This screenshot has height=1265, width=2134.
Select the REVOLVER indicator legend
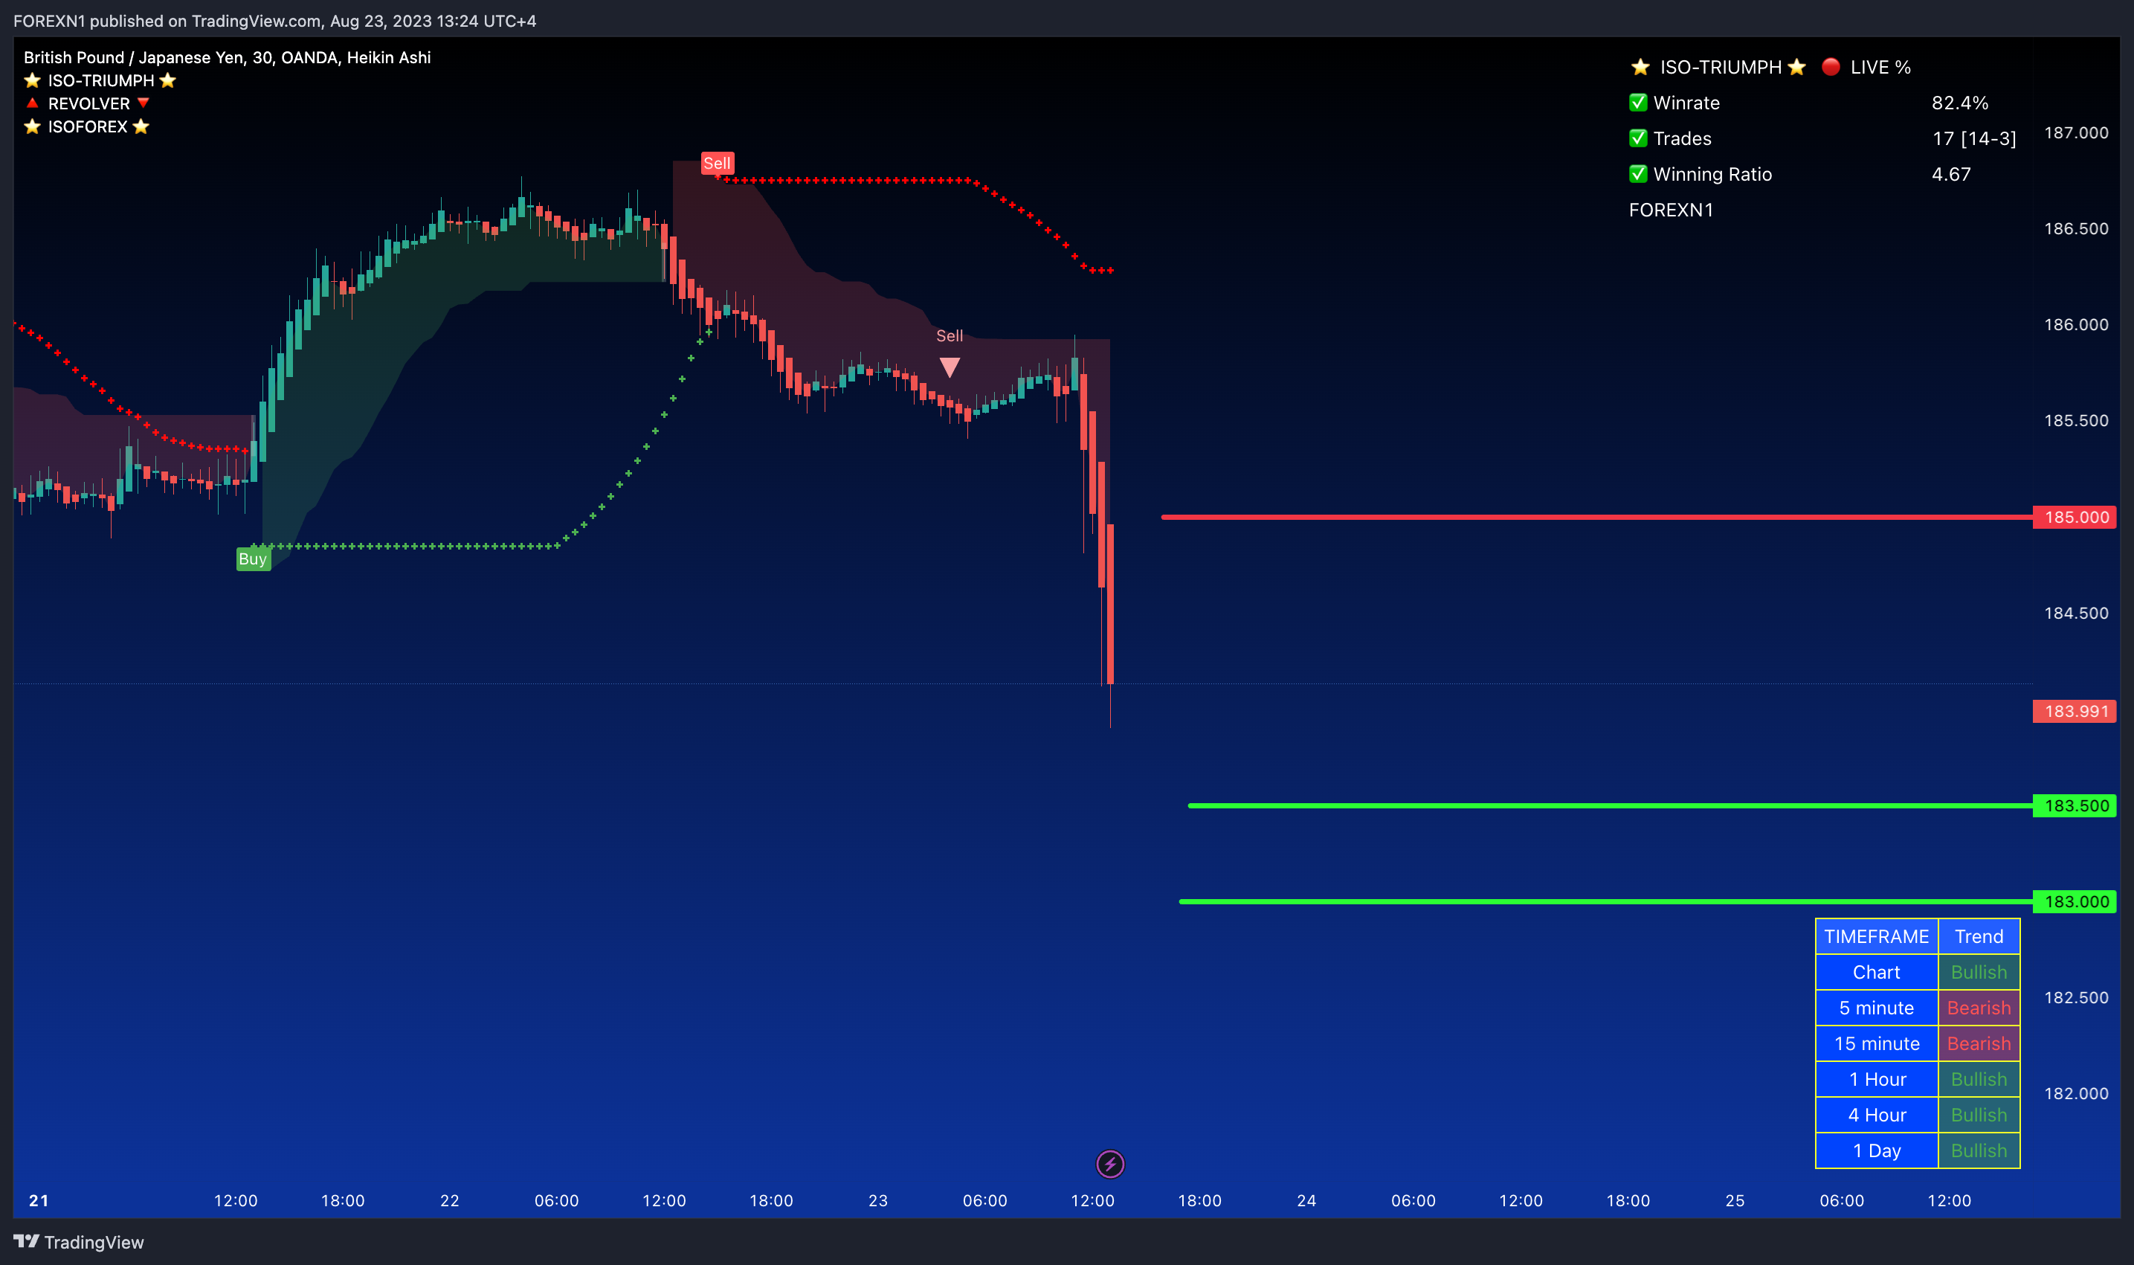(x=88, y=103)
